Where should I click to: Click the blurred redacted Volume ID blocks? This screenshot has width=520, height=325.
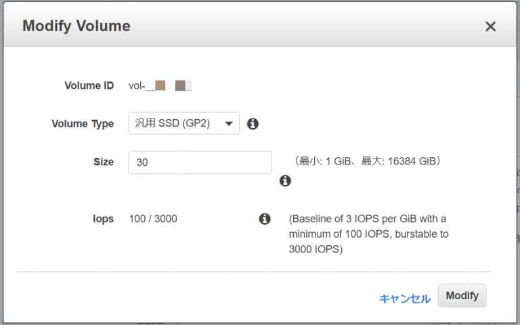click(x=169, y=85)
